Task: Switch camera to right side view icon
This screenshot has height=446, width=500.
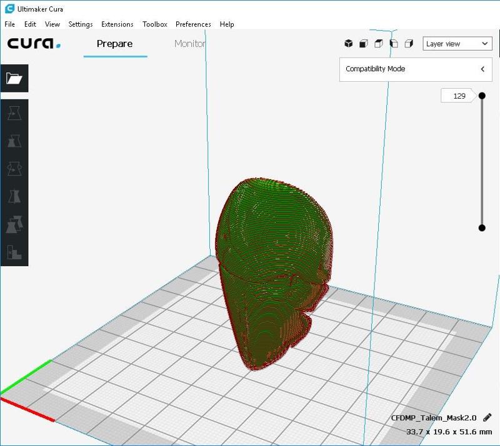Action: tap(409, 44)
